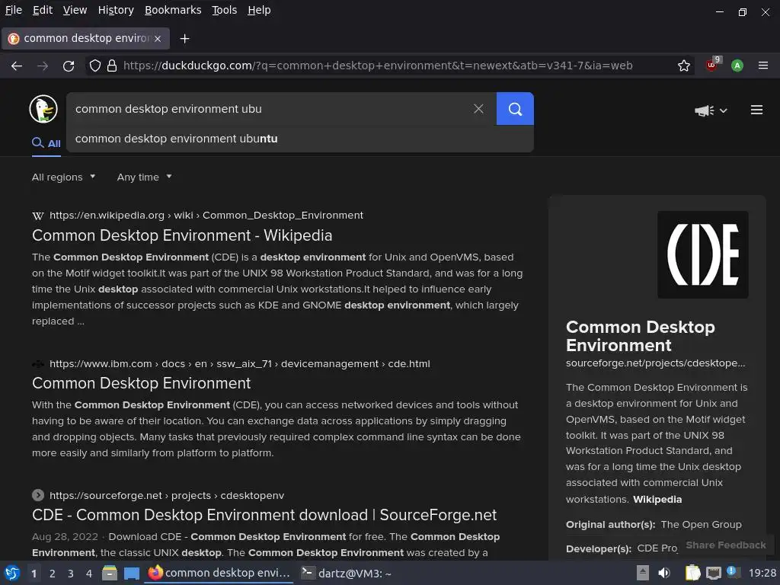Open the CDE SourceForge.net download result

264,515
